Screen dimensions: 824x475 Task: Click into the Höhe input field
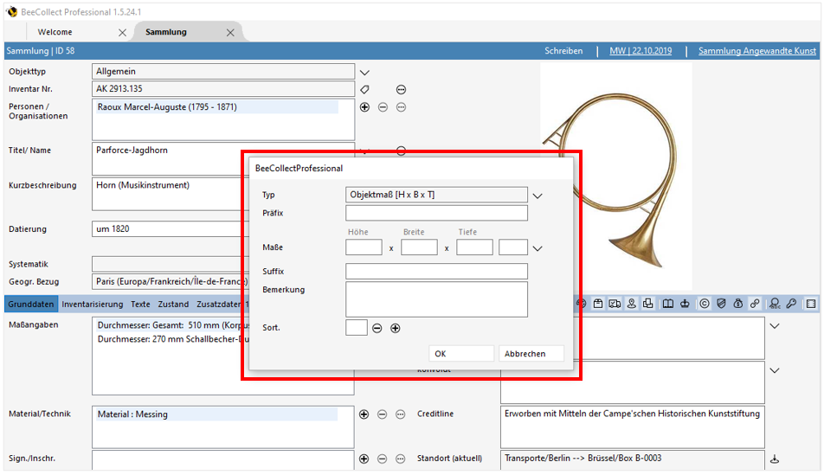point(364,247)
